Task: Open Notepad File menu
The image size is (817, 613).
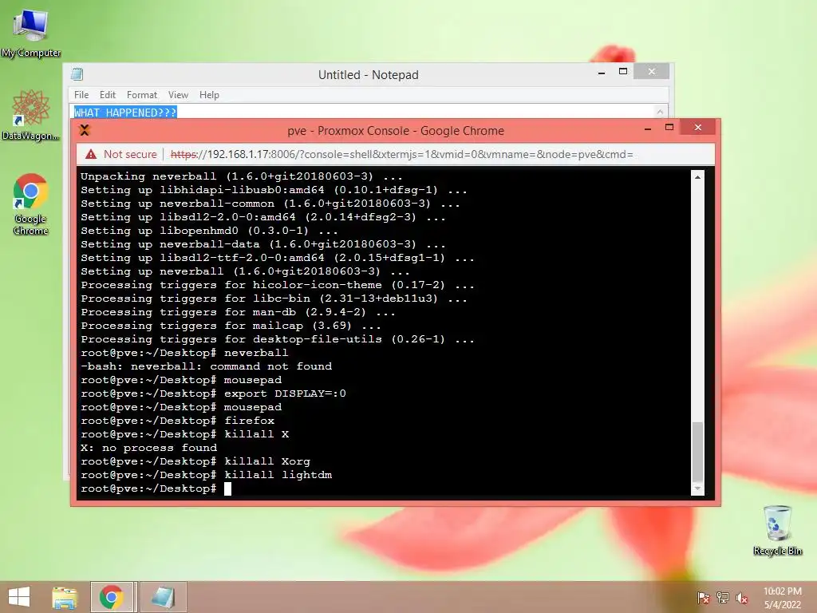Action: coord(81,95)
